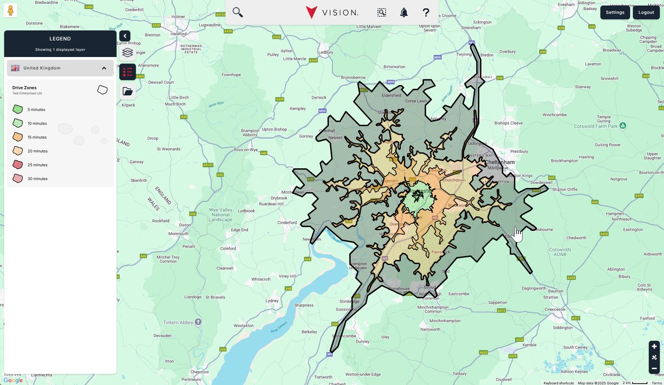Select the 15 minutes swatch
The width and height of the screenshot is (664, 385).
(17, 137)
